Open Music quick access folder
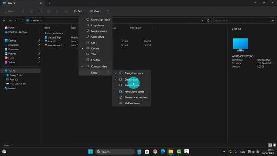The width and height of the screenshot is (277, 156). 10,58
